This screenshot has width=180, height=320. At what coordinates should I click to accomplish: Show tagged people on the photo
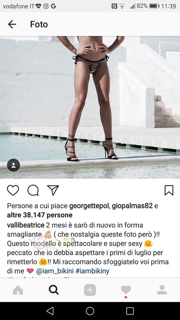(13, 165)
